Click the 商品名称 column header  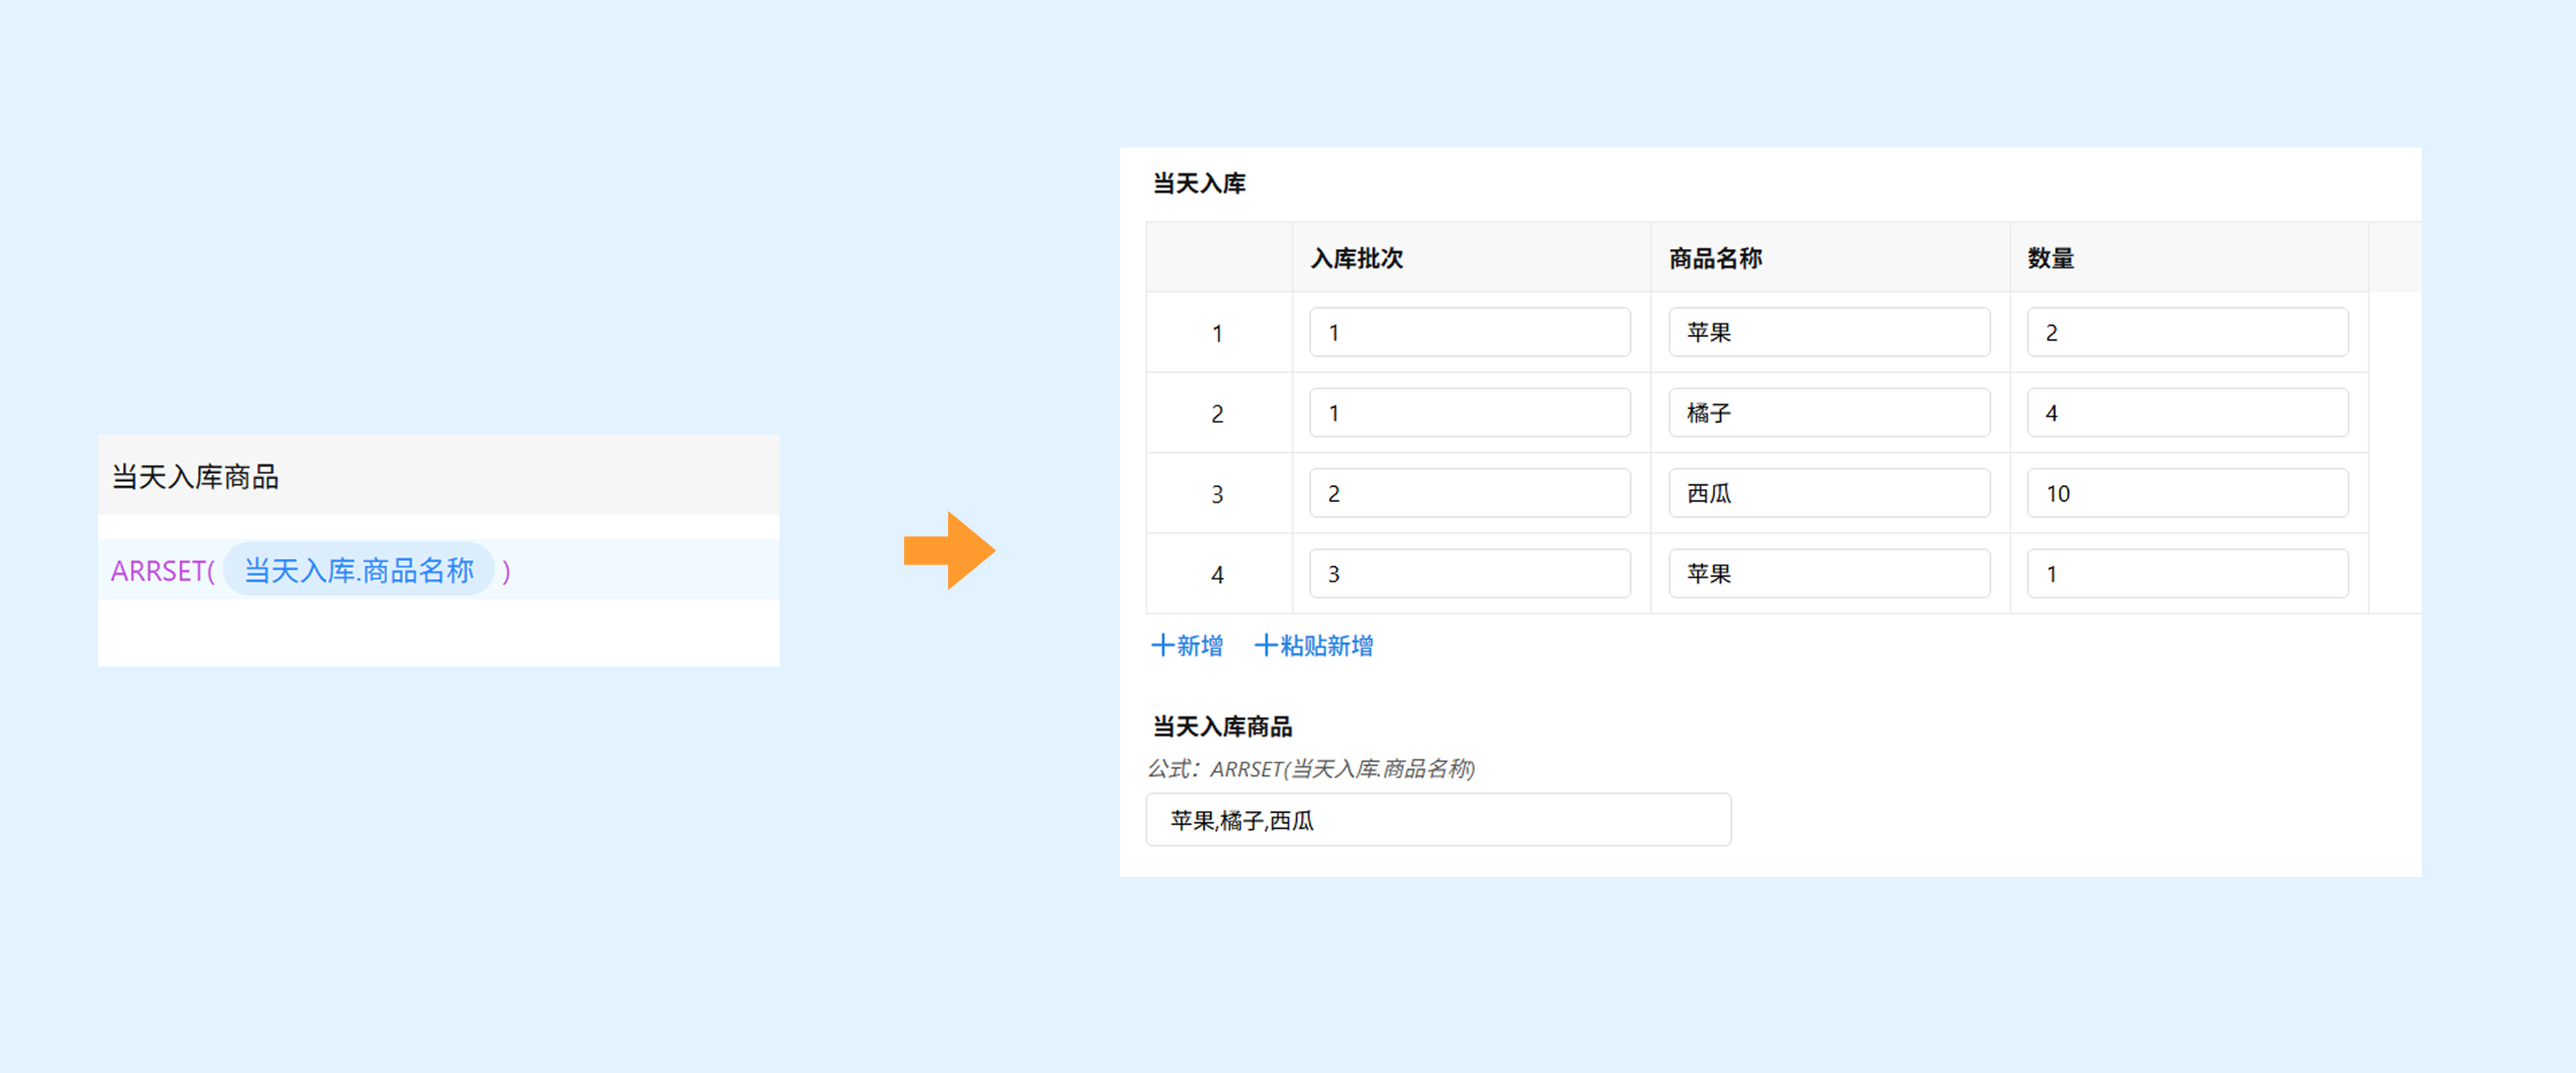(1715, 258)
